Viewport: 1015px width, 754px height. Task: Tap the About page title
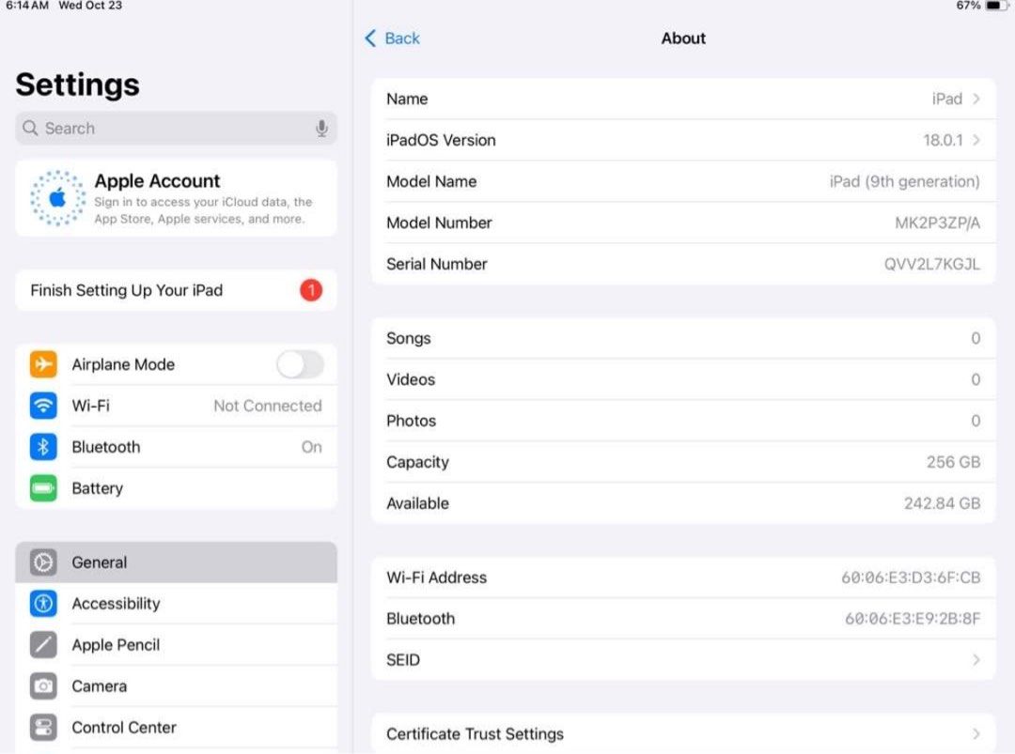(x=683, y=38)
